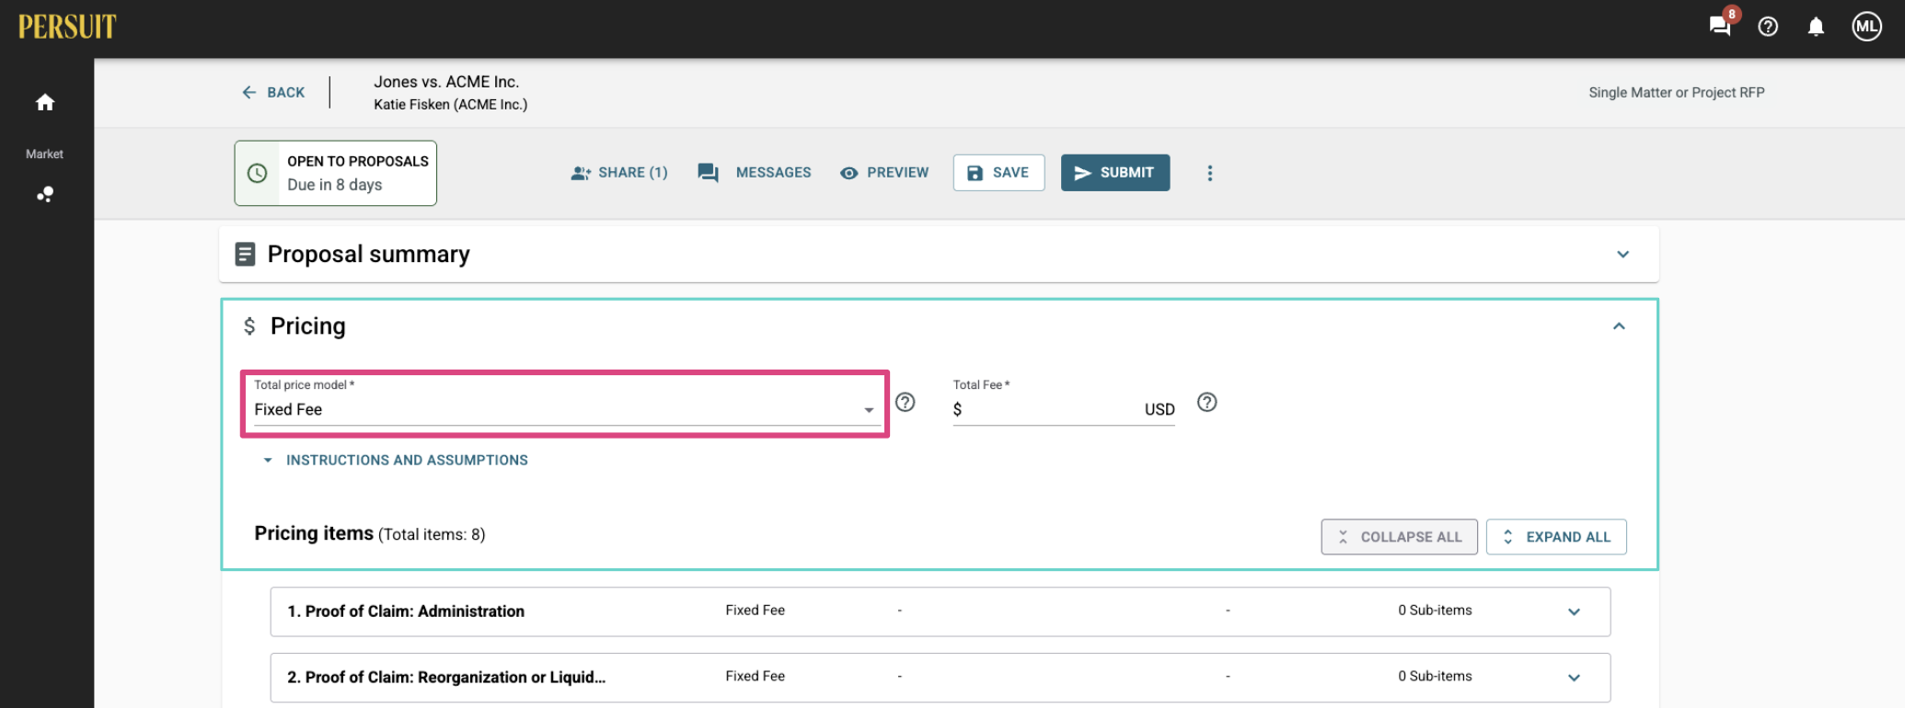The width and height of the screenshot is (1905, 708).
Task: Expand INSTRUCTIONS AND ASSUMPTIONS
Action: [396, 461]
